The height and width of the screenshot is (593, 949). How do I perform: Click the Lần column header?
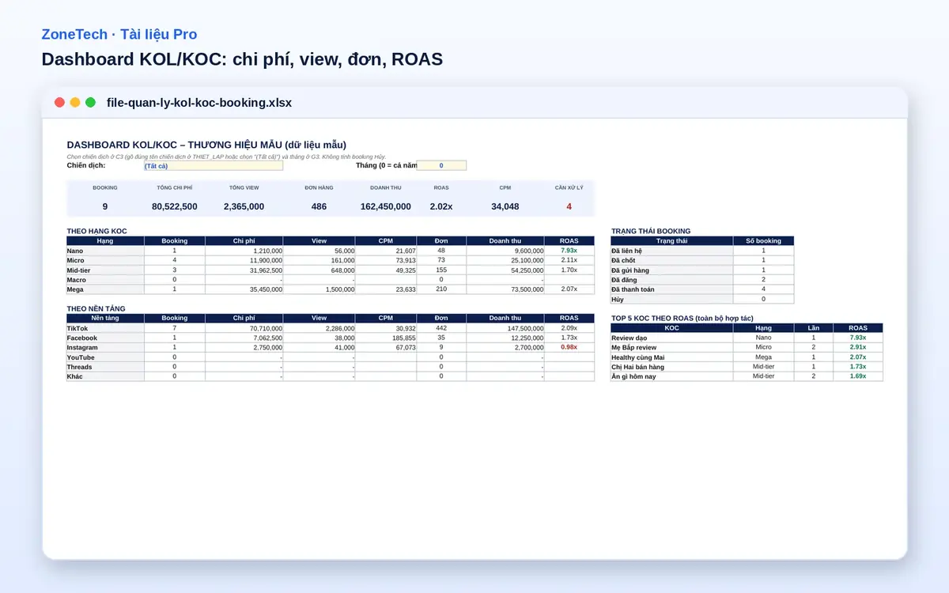pos(814,328)
